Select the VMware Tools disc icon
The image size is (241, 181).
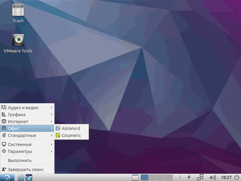pyautogui.click(x=18, y=40)
